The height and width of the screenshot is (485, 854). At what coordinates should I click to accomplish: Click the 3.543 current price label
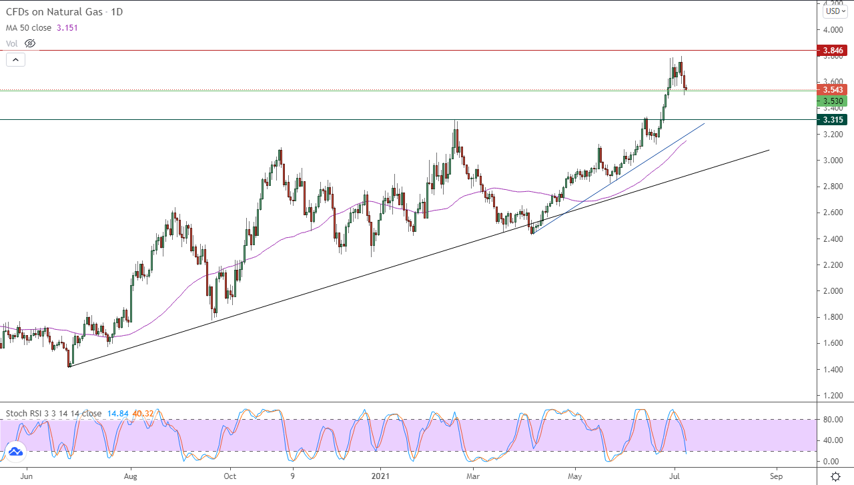[x=833, y=90]
